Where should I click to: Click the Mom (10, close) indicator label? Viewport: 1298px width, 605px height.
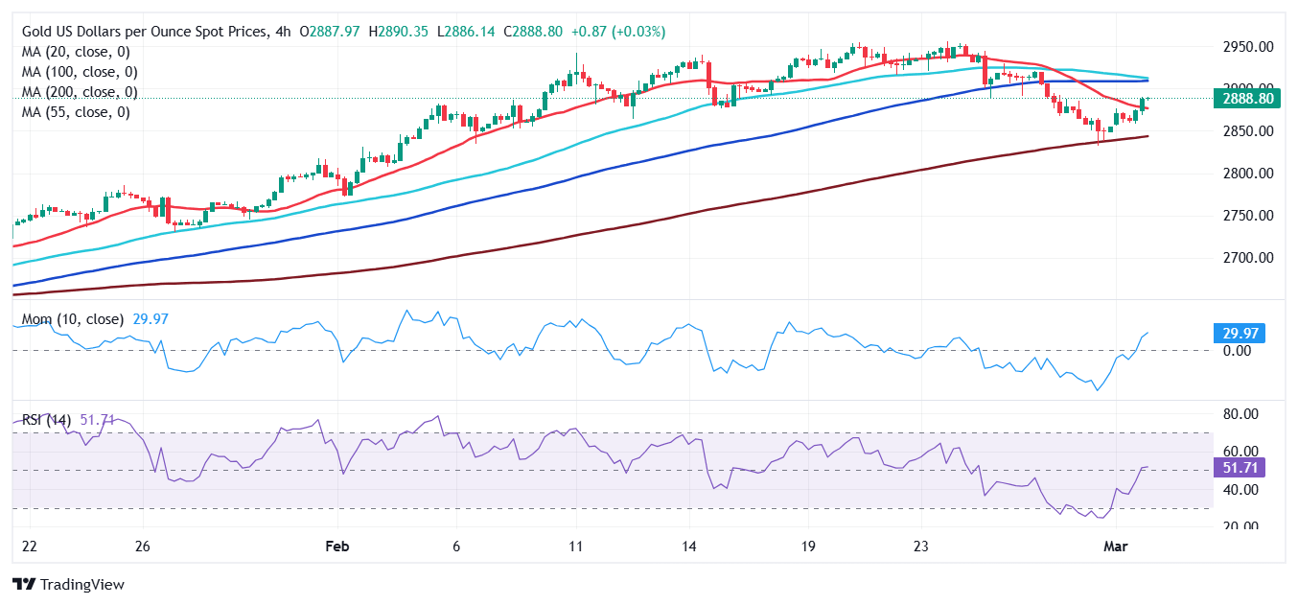pyautogui.click(x=72, y=319)
